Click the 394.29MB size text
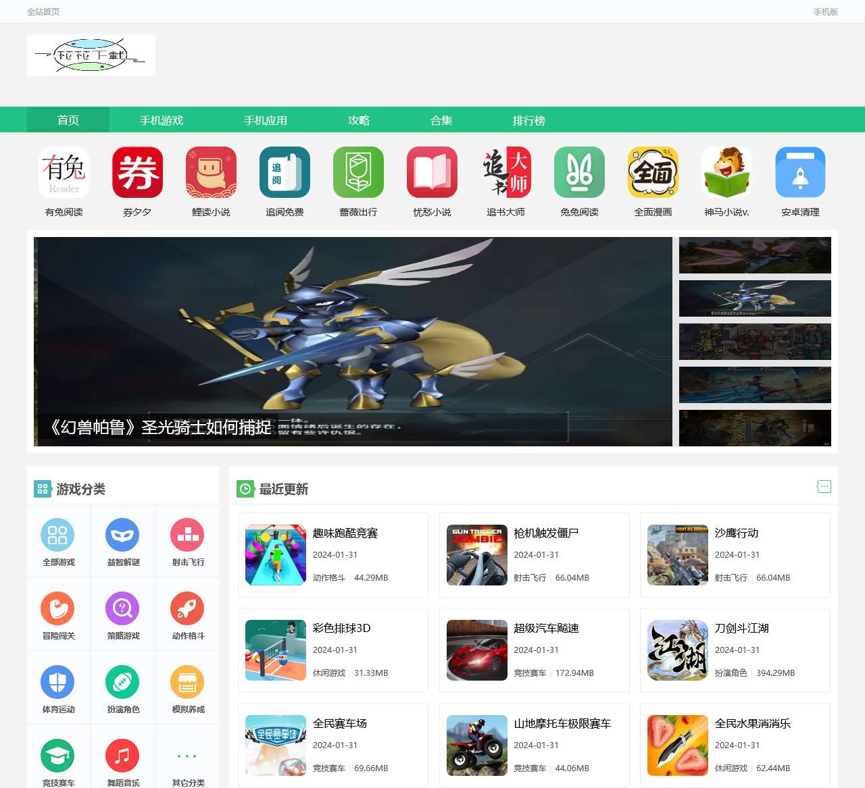The image size is (865, 788). pos(776,673)
